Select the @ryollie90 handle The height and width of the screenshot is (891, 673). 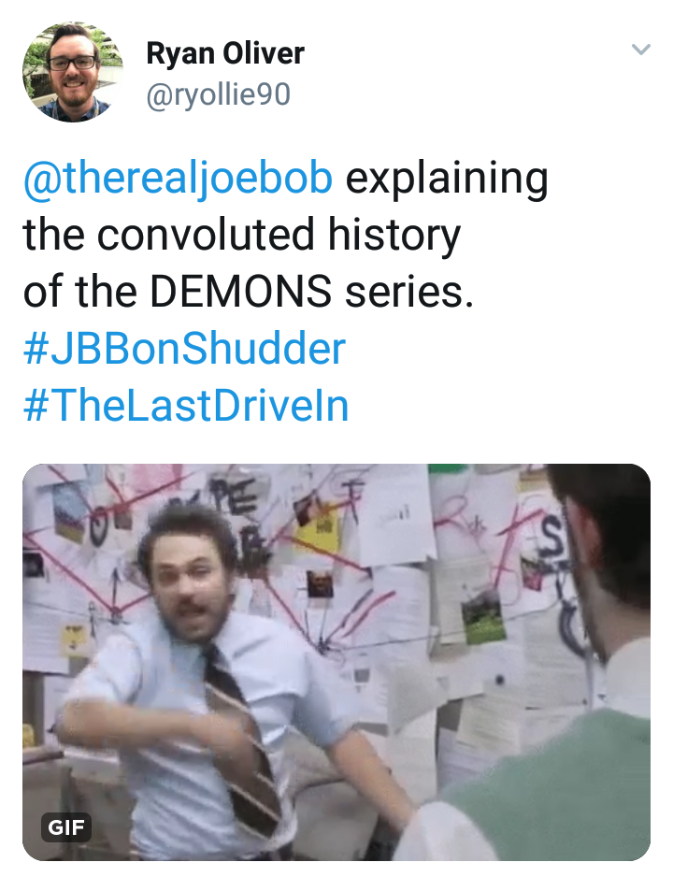point(219,94)
